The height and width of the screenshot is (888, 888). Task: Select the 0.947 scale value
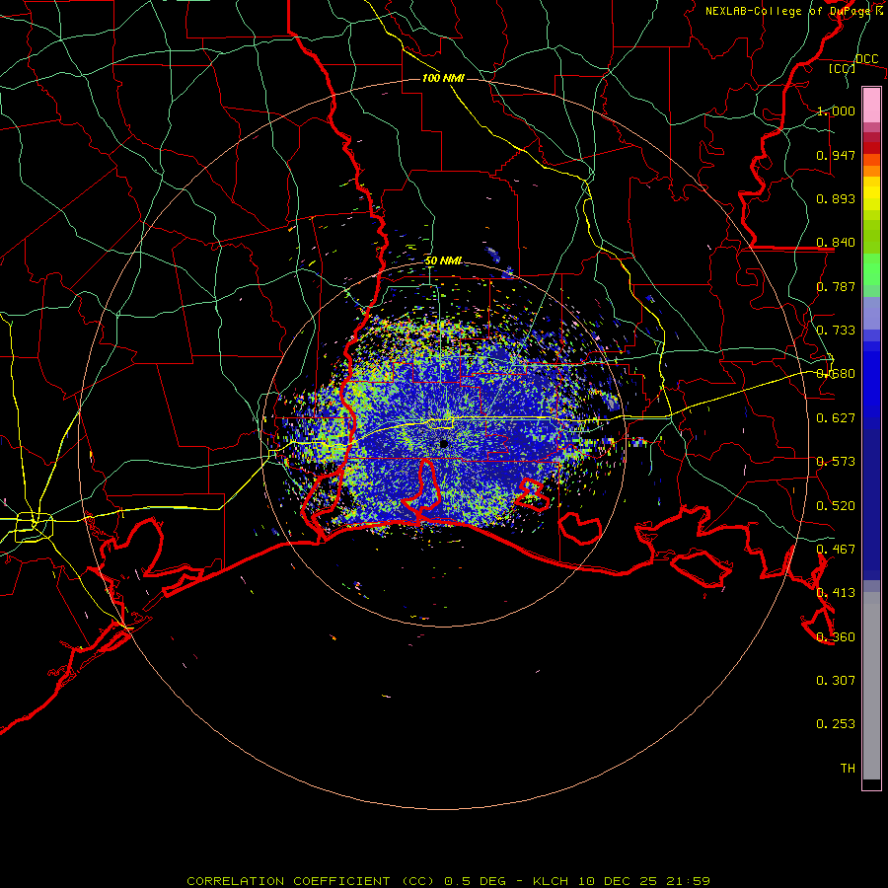click(x=836, y=155)
